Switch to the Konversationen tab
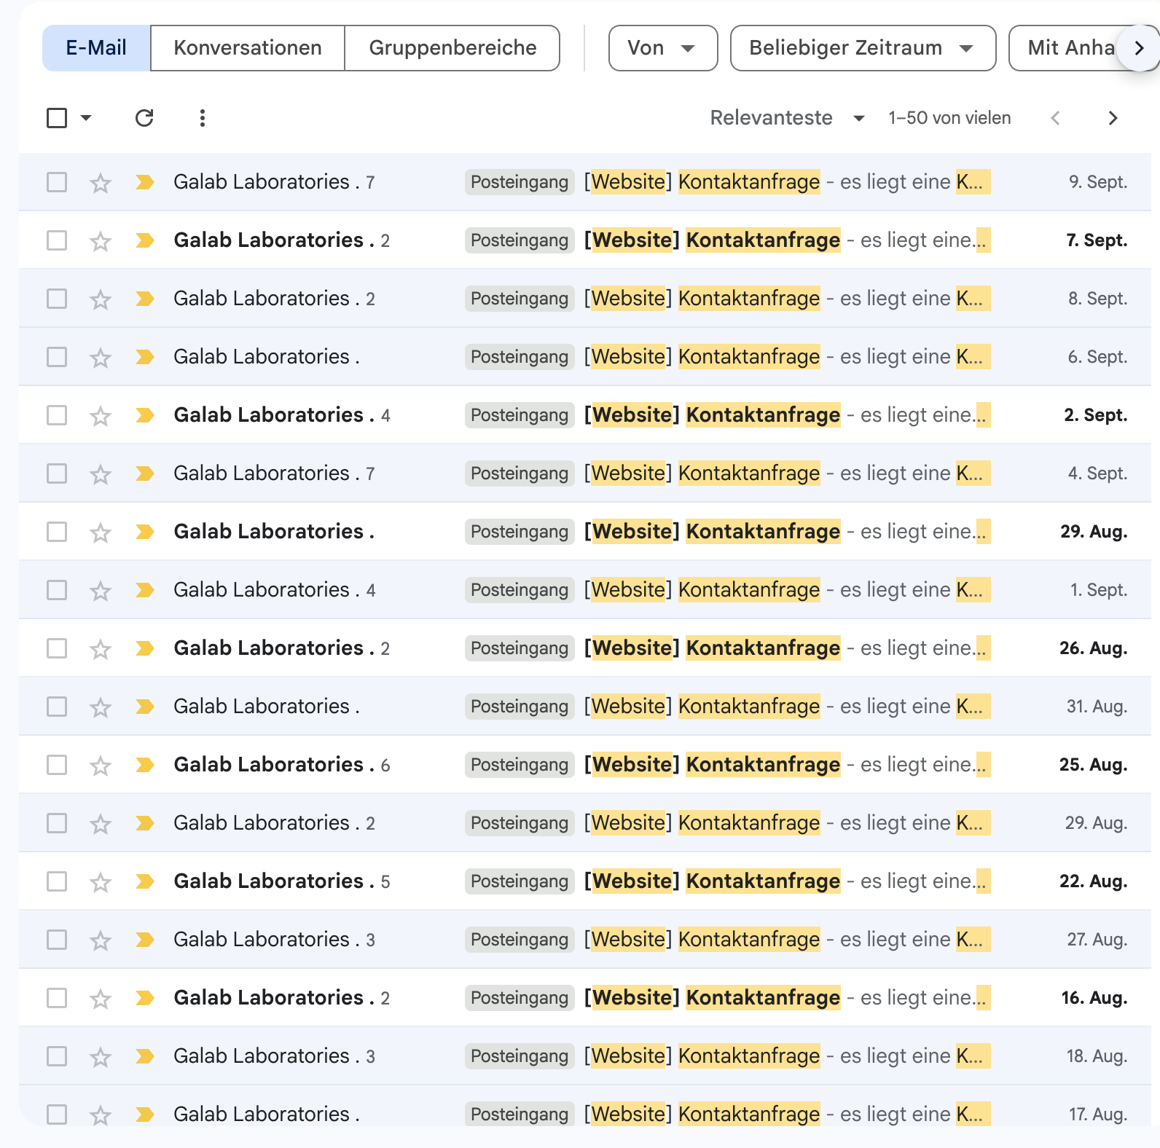This screenshot has height=1148, width=1160. click(248, 48)
